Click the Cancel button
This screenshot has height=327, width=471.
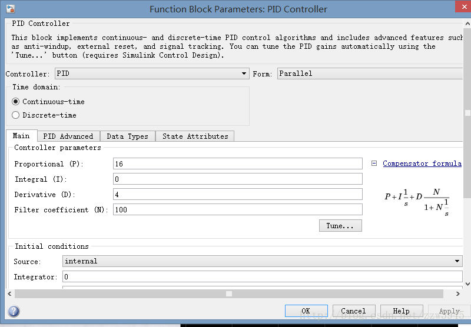[354, 311]
